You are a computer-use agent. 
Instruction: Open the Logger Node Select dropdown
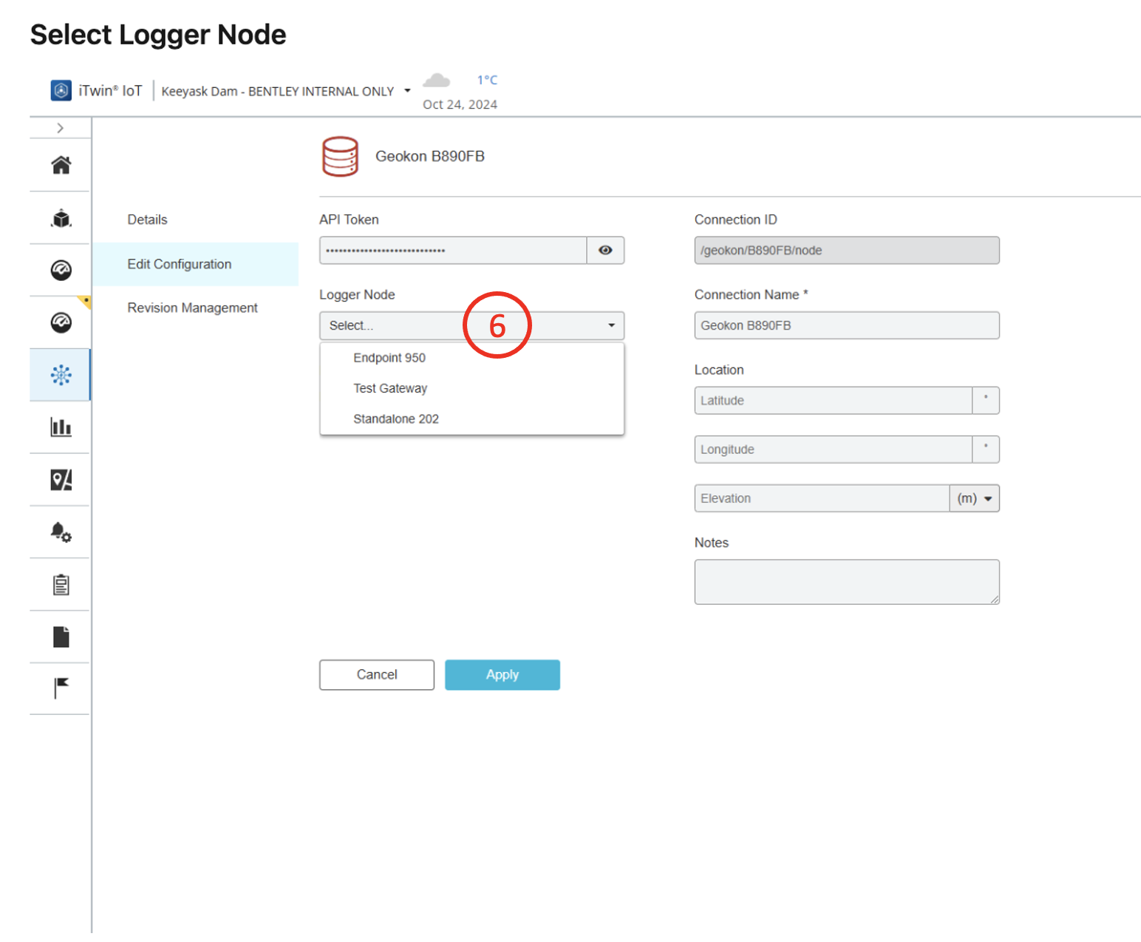click(x=471, y=325)
